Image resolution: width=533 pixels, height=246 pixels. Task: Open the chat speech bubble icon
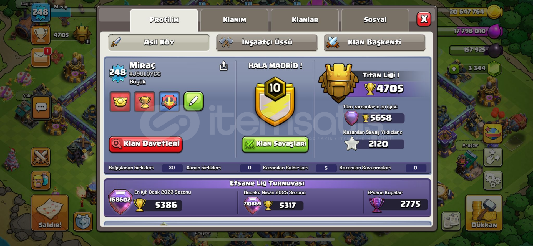point(41,108)
